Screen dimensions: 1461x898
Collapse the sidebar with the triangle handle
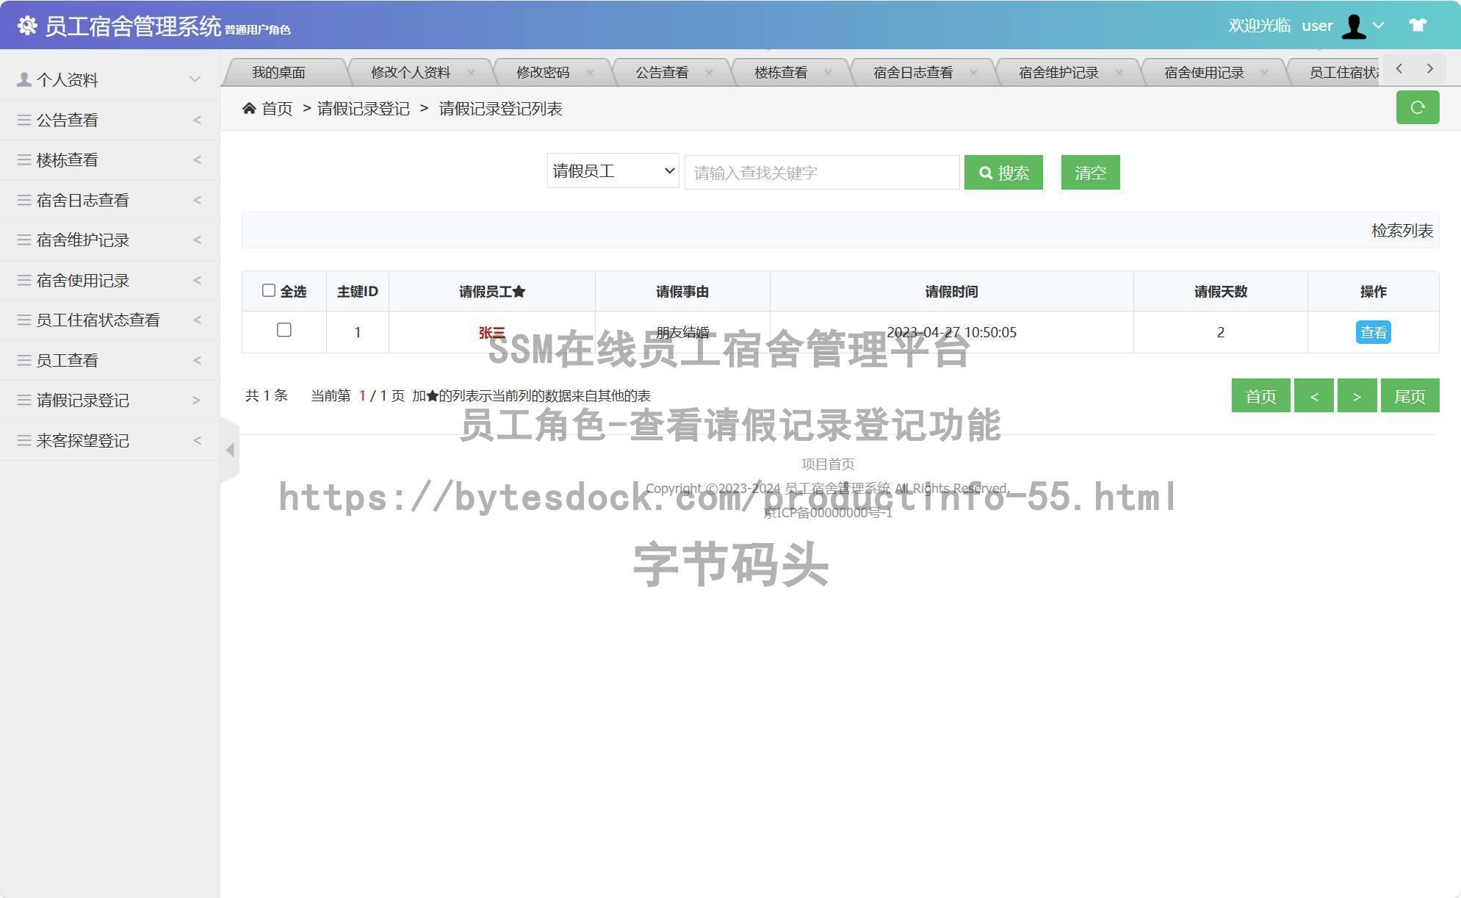(x=230, y=450)
